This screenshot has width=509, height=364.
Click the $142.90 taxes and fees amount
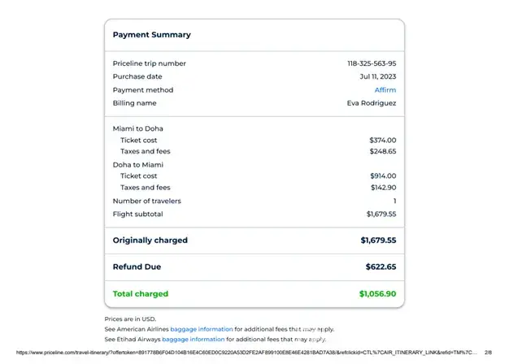point(382,188)
